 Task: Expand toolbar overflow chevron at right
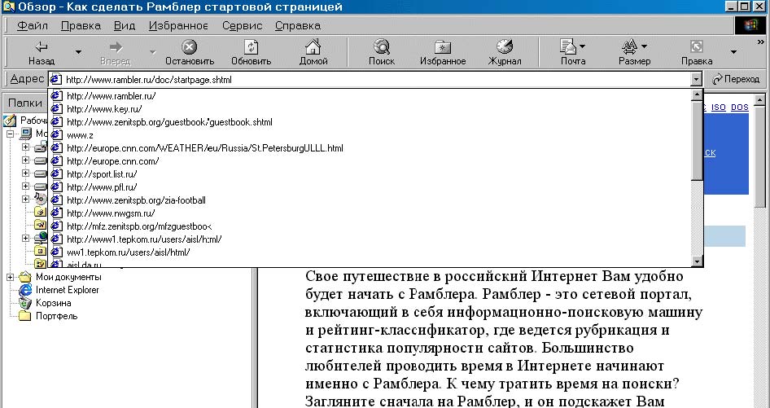click(762, 43)
